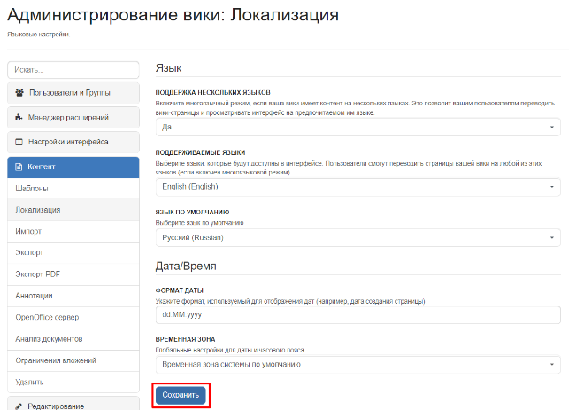Open the Временная зона dropdown
Viewport: 569px width, 410px height.
click(358, 364)
